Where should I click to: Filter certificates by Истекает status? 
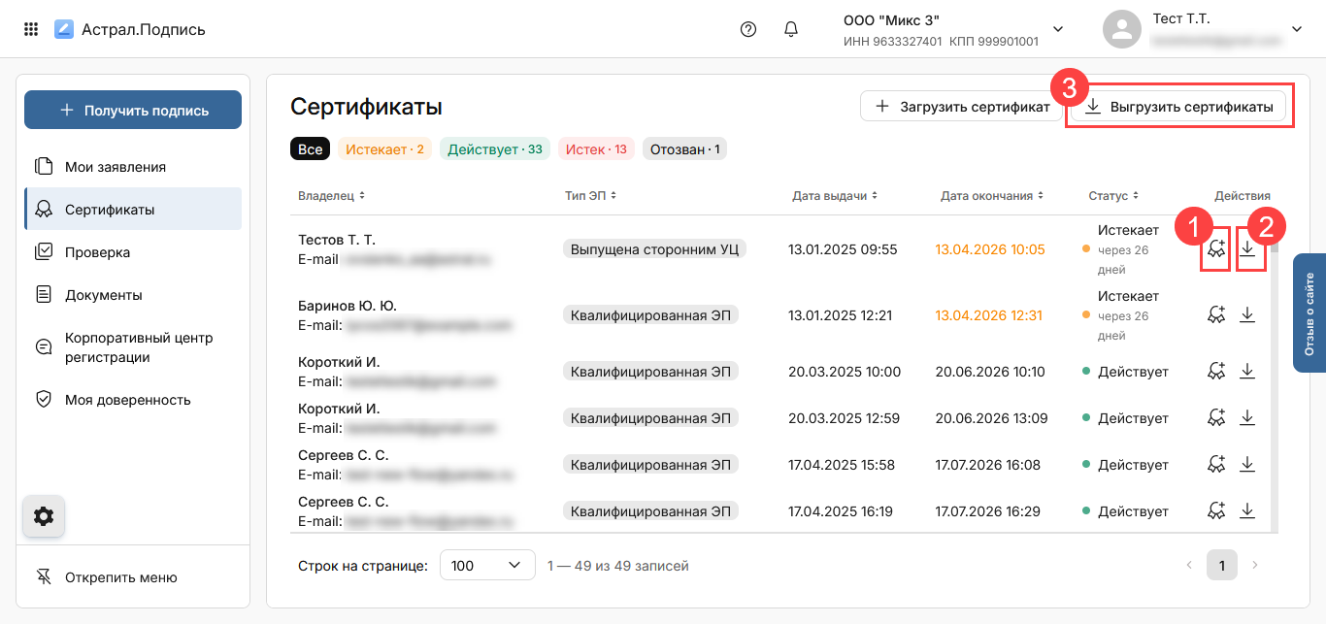tap(384, 149)
